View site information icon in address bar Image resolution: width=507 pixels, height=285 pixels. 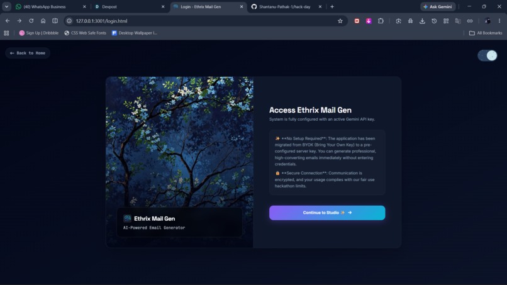69,21
